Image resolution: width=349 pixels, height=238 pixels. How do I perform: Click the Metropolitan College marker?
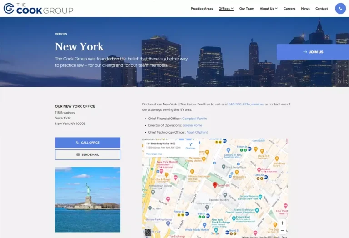coord(153,193)
